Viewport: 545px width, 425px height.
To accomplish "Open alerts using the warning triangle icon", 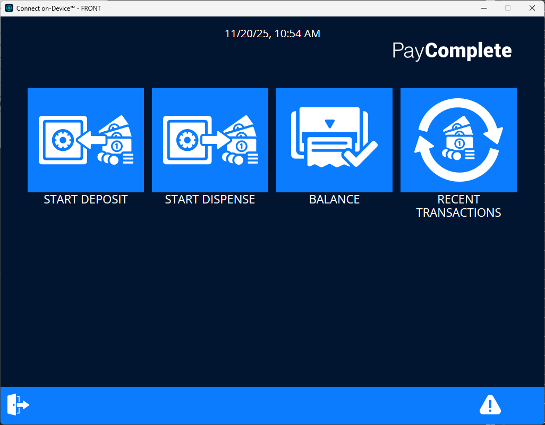I will [490, 404].
